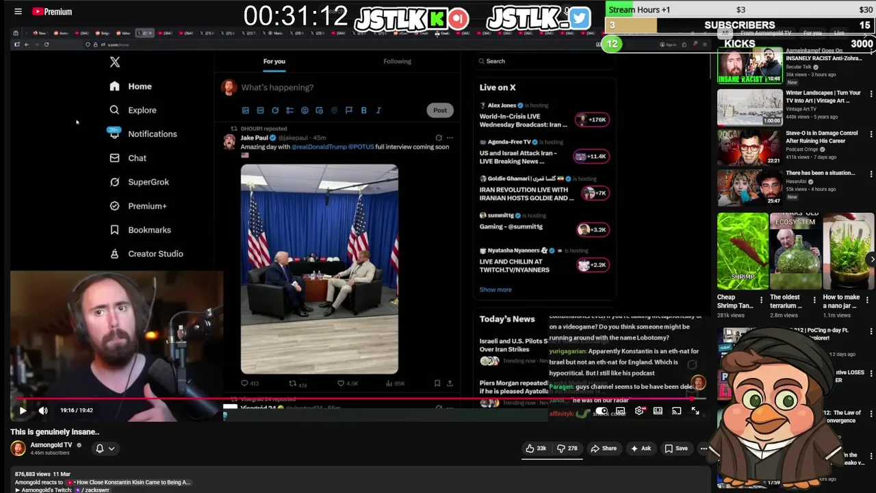Image resolution: width=876 pixels, height=493 pixels.
Task: Open the emoji picker in compose
Action: [x=305, y=110]
